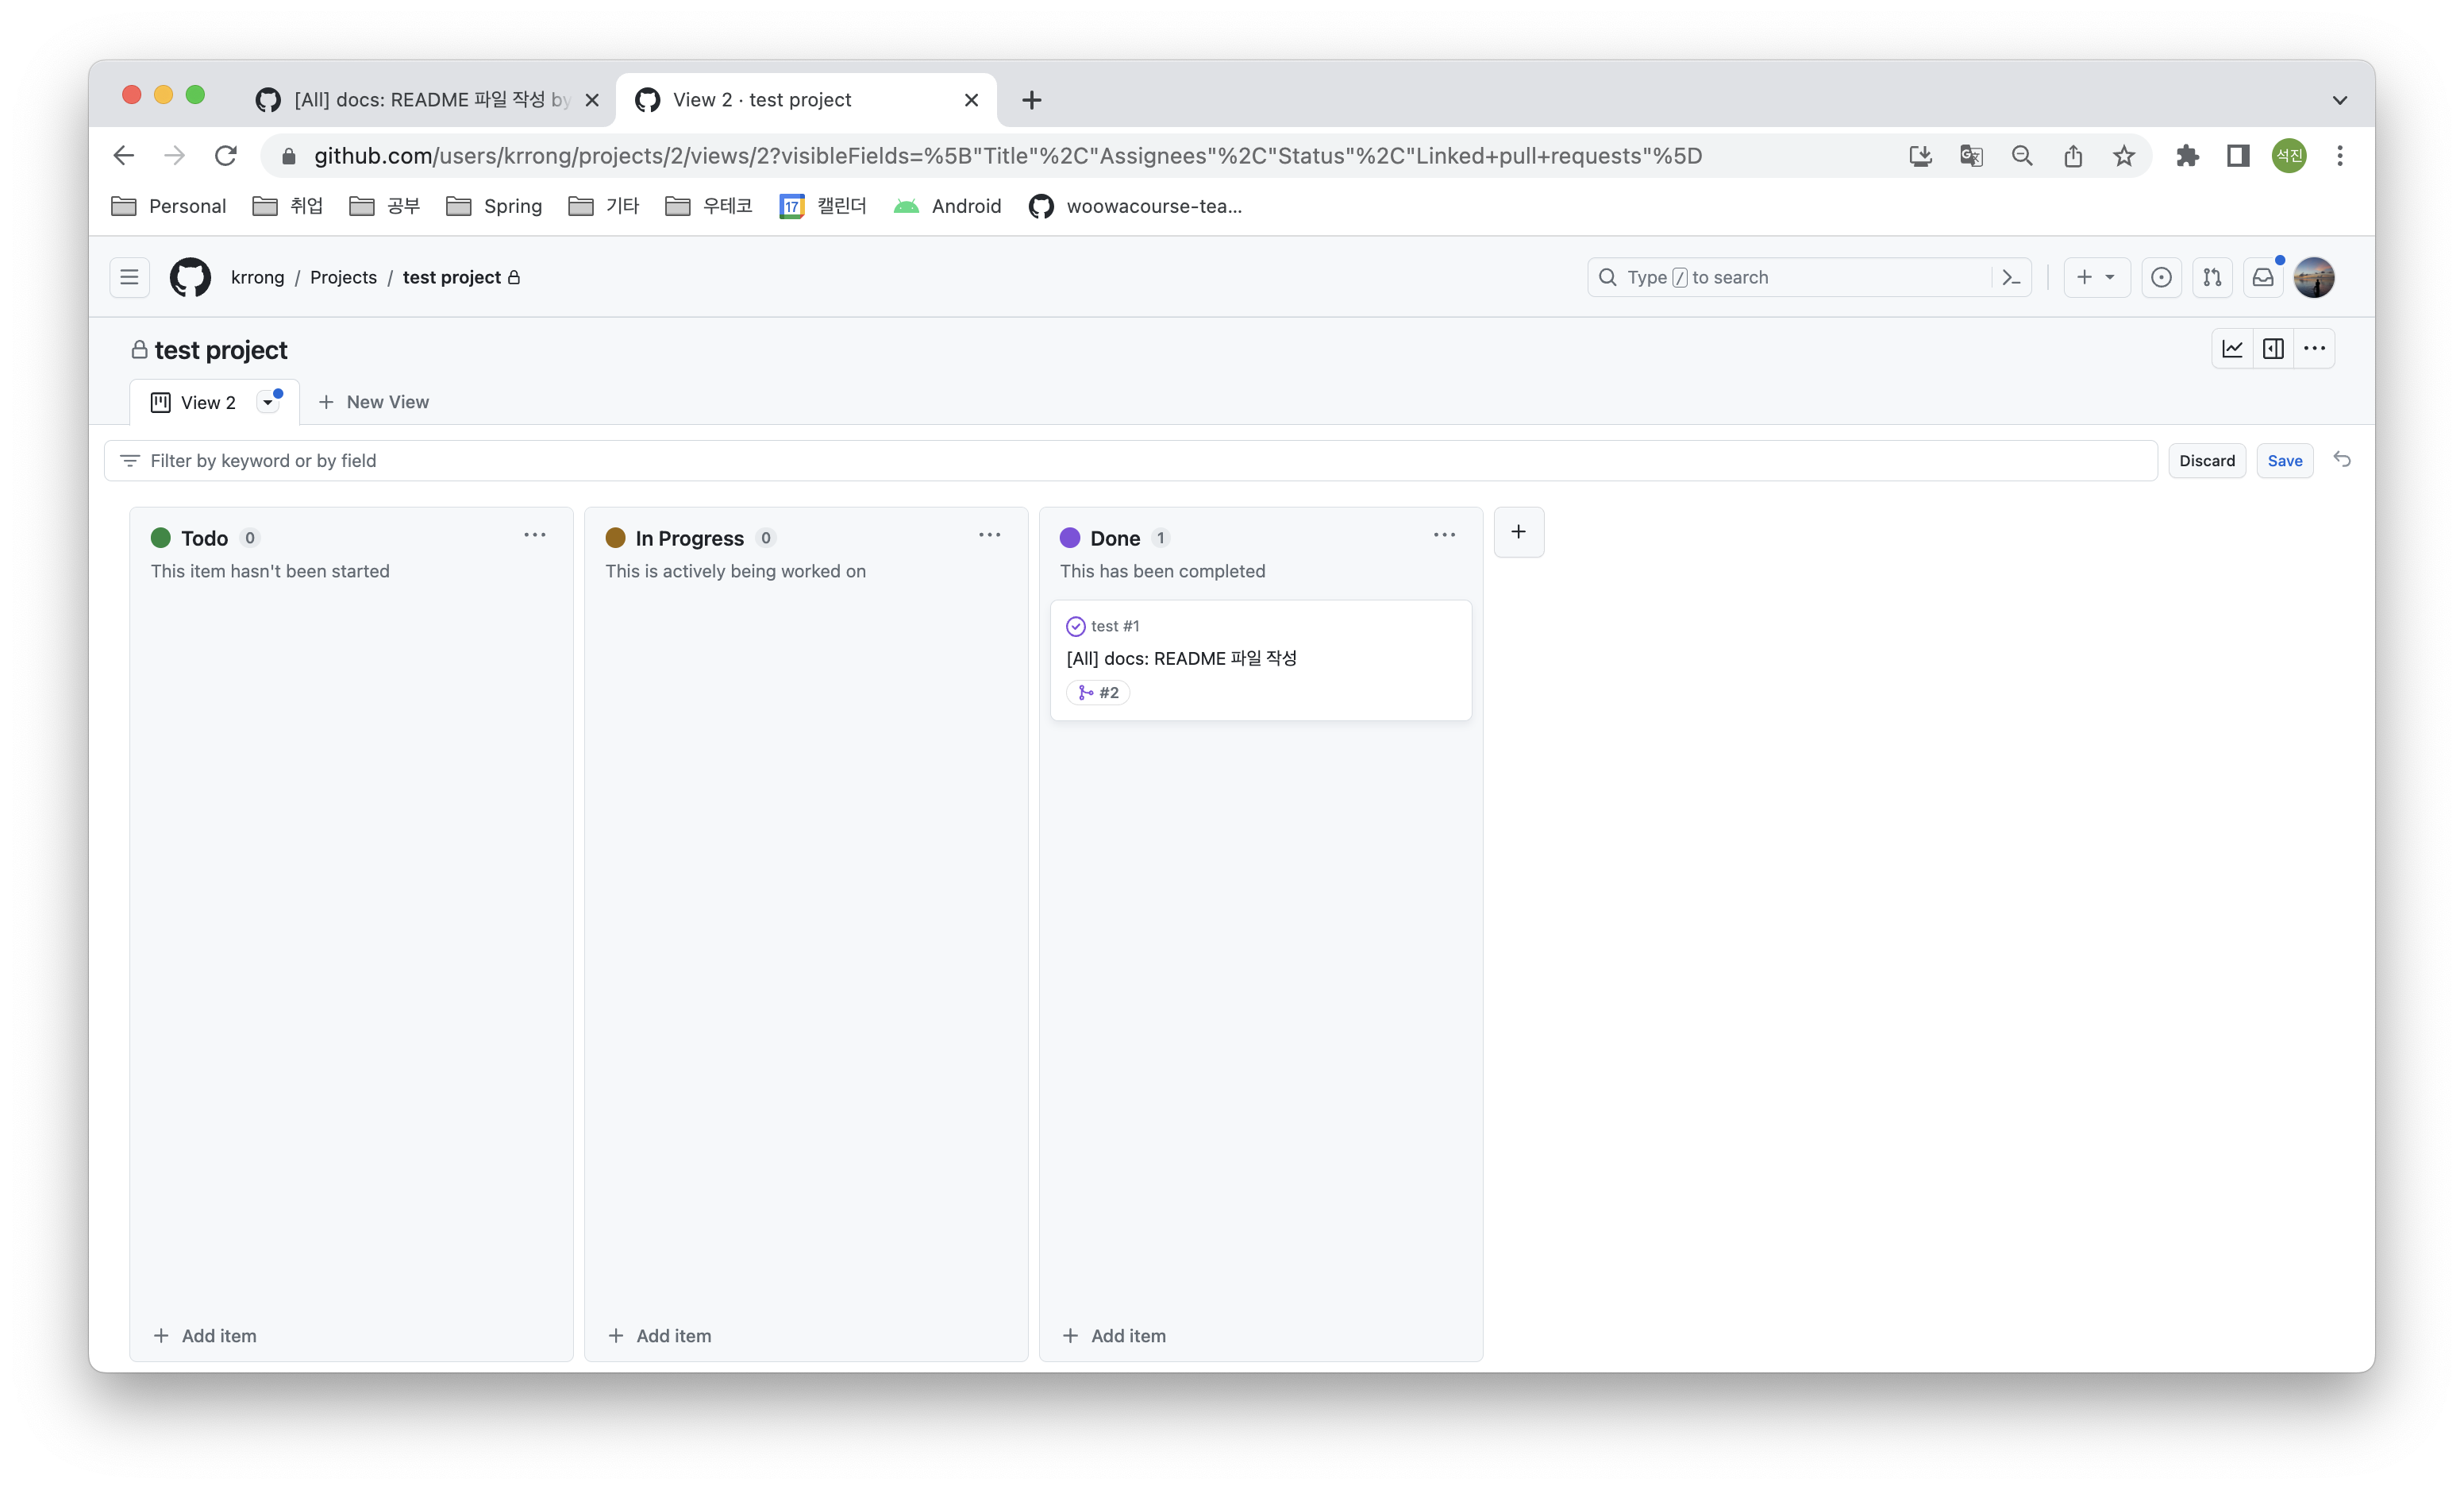Open the project Insights chart icon
The width and height of the screenshot is (2464, 1490).
[2232, 348]
